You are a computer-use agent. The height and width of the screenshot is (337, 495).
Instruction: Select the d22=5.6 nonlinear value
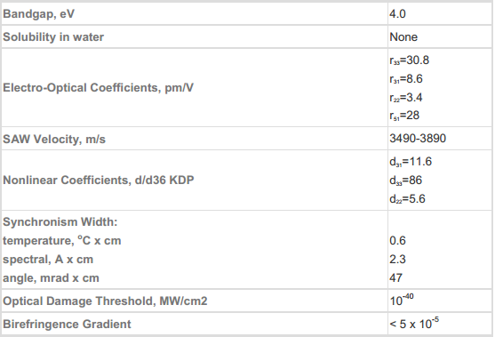click(407, 199)
